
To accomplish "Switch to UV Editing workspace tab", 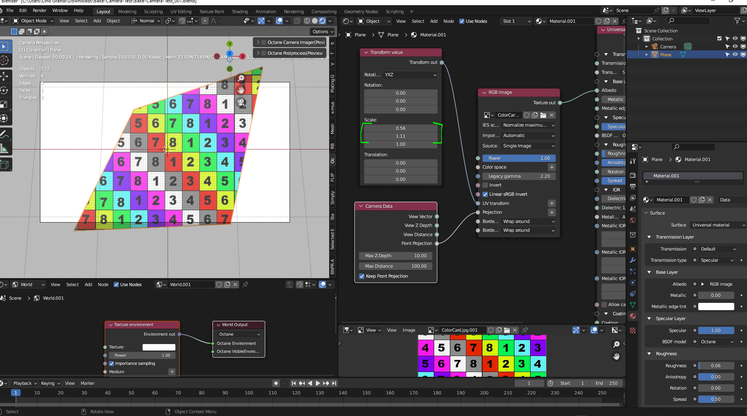I will coord(181,12).
